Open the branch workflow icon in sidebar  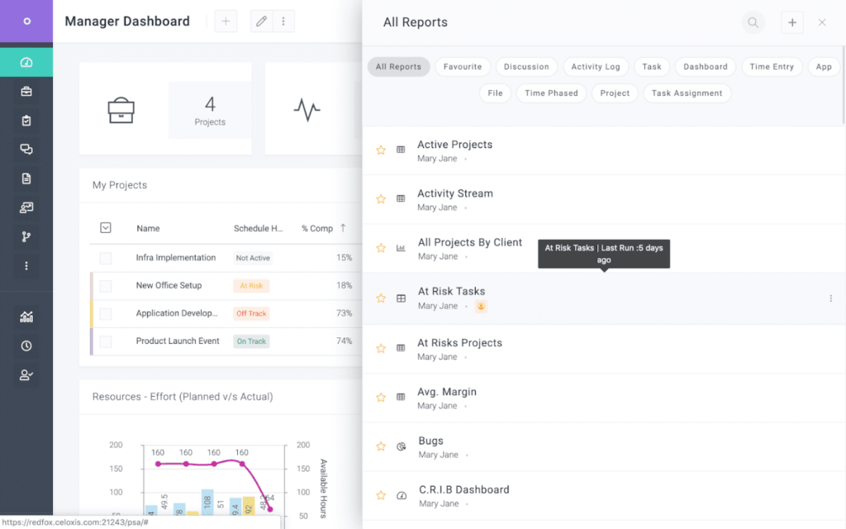point(26,236)
